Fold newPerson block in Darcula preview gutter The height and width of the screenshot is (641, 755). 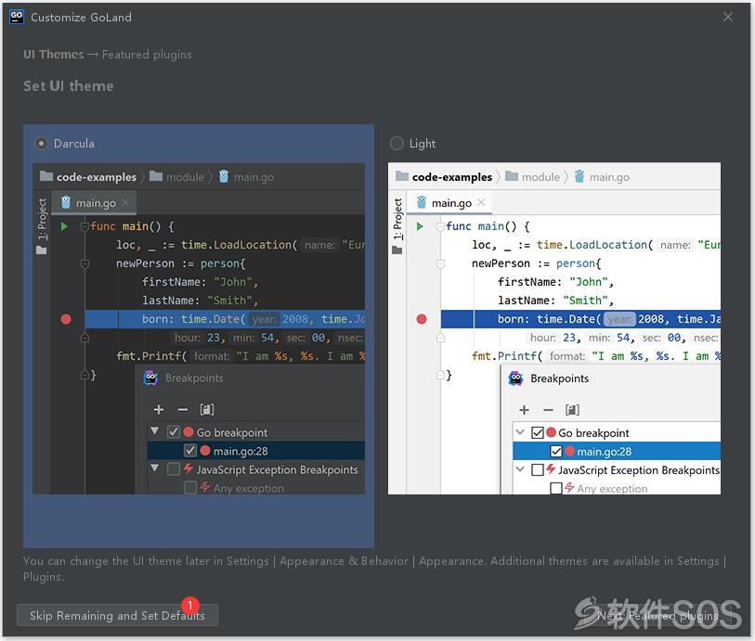tap(85, 263)
